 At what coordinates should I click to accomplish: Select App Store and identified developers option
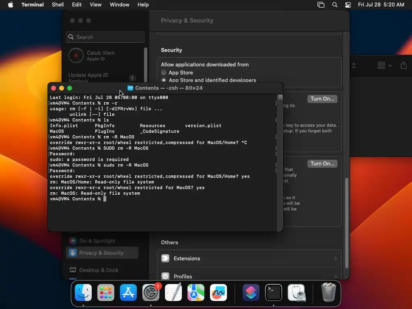click(164, 80)
